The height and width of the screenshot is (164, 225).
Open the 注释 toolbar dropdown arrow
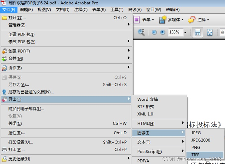[208, 20]
